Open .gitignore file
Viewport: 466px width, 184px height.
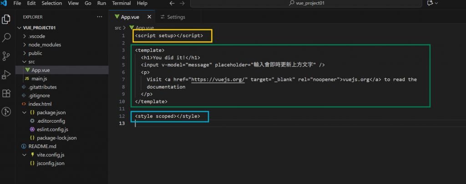click(x=62, y=95)
